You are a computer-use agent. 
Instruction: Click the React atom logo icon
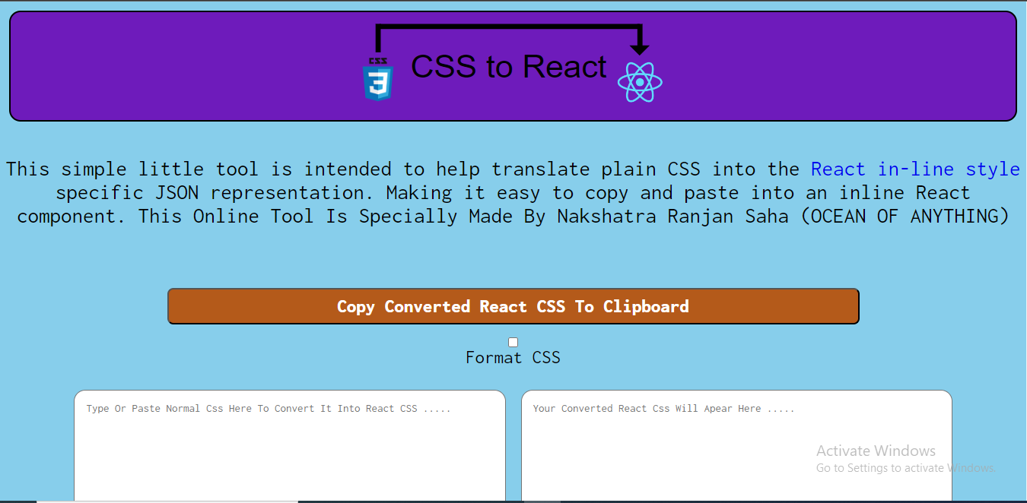coord(640,82)
